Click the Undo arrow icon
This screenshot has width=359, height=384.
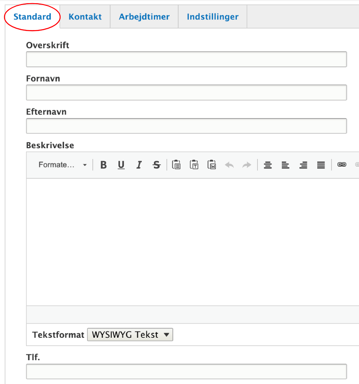[229, 165]
